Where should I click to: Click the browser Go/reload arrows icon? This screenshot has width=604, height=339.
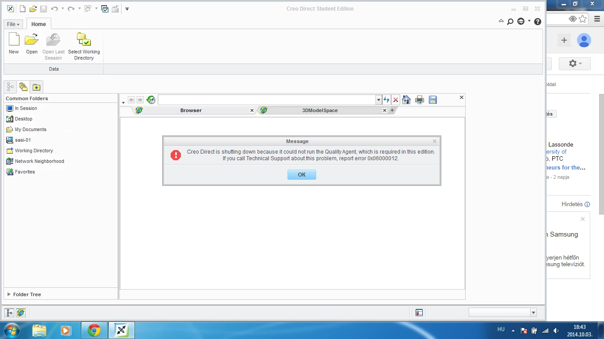click(x=386, y=100)
